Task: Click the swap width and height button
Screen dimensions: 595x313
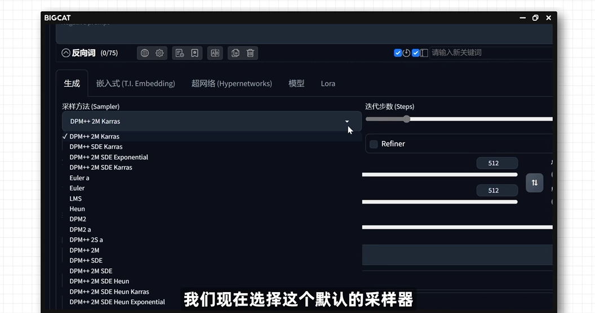Action: click(x=534, y=183)
